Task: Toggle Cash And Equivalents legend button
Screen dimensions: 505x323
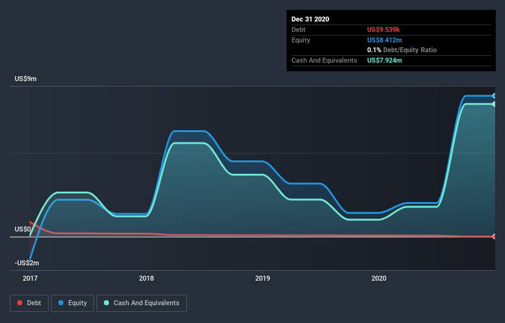Action: click(141, 303)
